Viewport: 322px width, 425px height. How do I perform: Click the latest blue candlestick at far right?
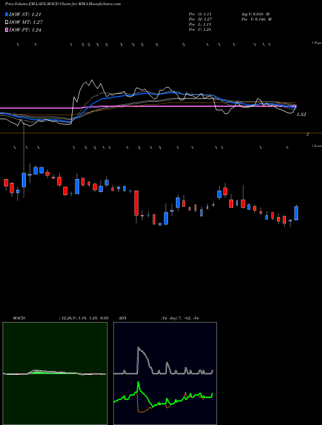tap(296, 213)
